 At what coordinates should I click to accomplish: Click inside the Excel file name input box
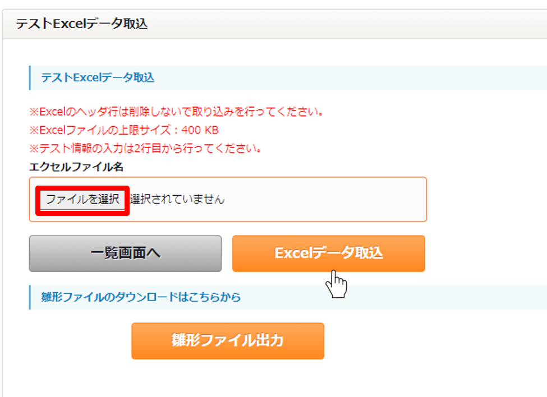[x=228, y=200]
